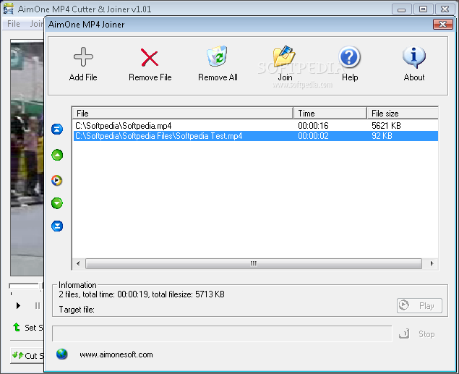
Task: Click the Set S... button in main window
Action: click(x=27, y=328)
